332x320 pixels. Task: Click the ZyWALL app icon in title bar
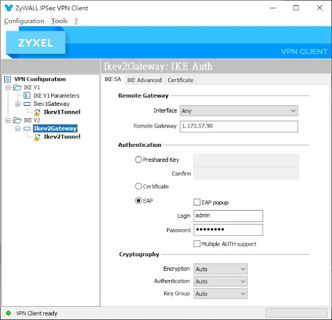8,8
